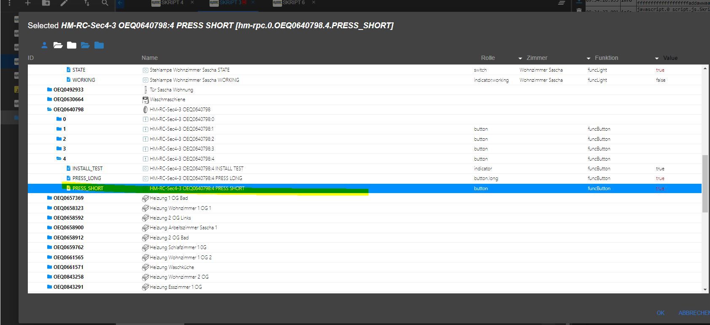The image size is (710, 325).
Task: Click the washing machine icon of Waschmaschiene
Action: click(x=145, y=99)
